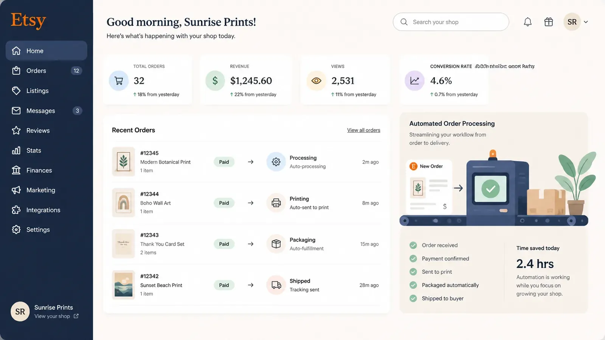The height and width of the screenshot is (340, 605).
Task: Click the SR avatar in the header
Action: point(572,22)
